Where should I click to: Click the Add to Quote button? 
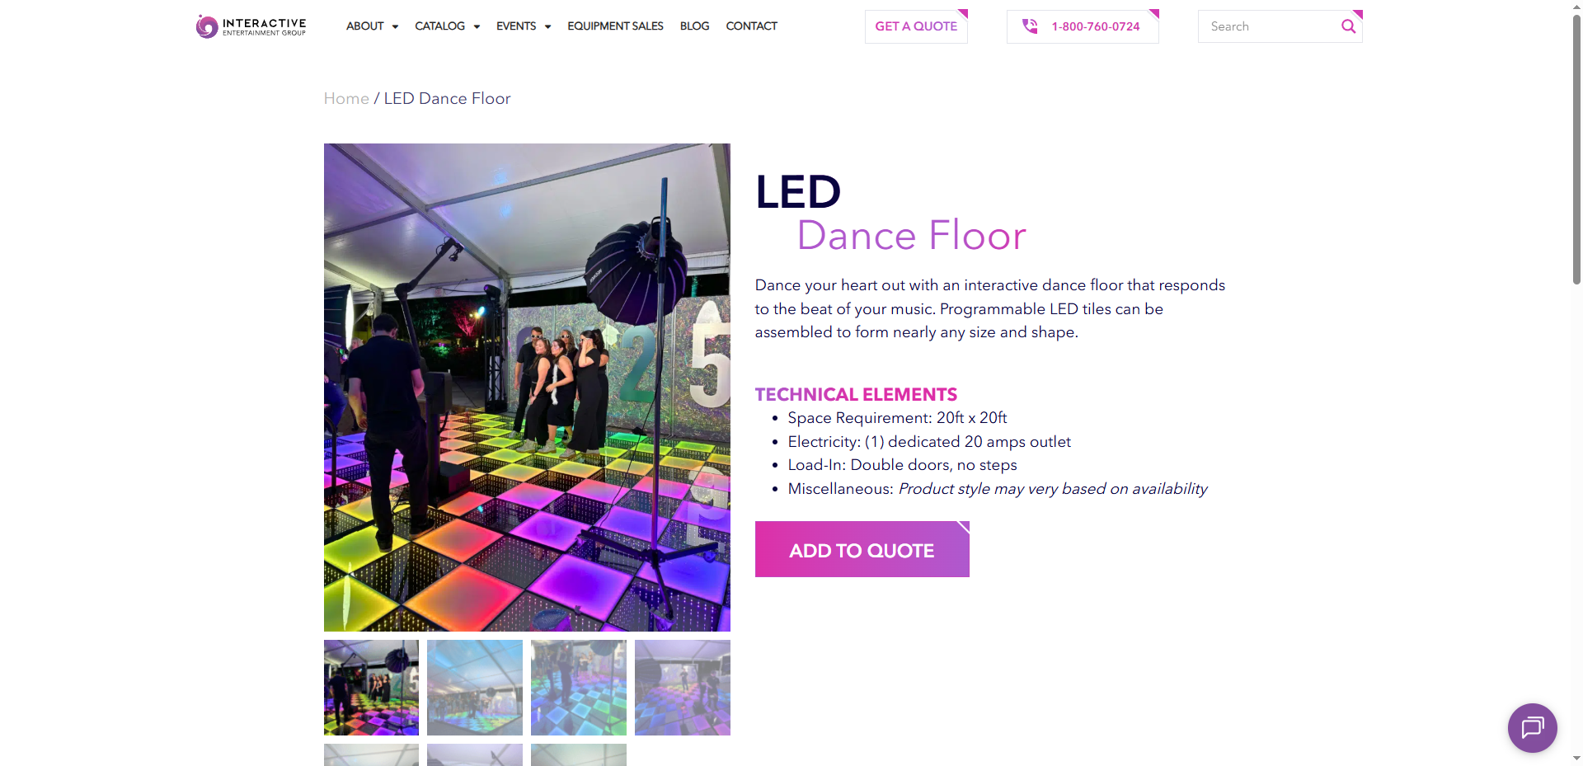(862, 549)
